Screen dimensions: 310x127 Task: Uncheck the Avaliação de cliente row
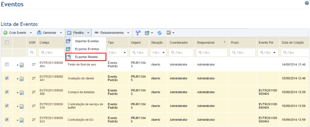tap(7, 78)
